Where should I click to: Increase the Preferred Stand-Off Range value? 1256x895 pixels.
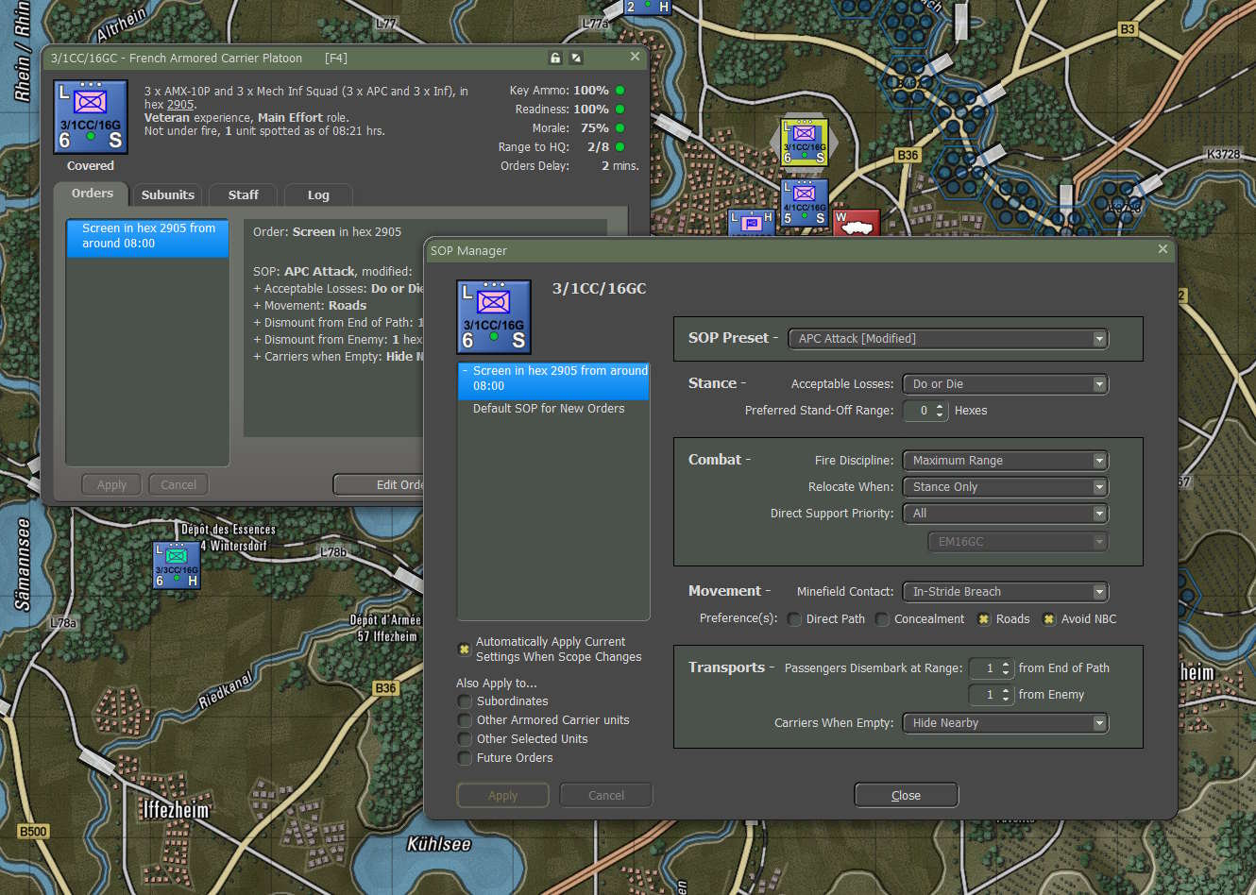coord(939,406)
